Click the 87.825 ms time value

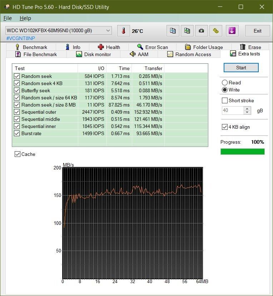[119, 105]
